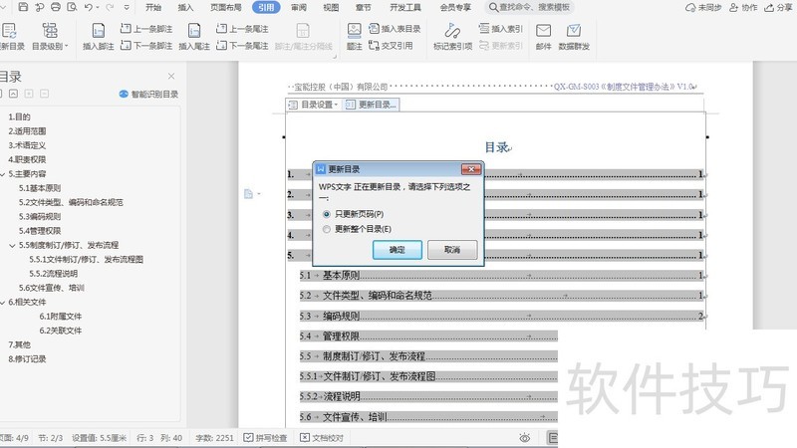Select 5.3编码规则 in outline tree

(40, 216)
